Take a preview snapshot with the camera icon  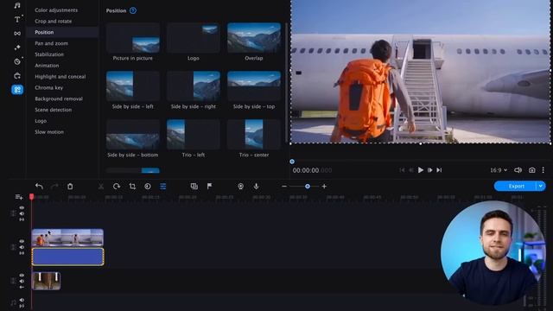[x=532, y=170]
